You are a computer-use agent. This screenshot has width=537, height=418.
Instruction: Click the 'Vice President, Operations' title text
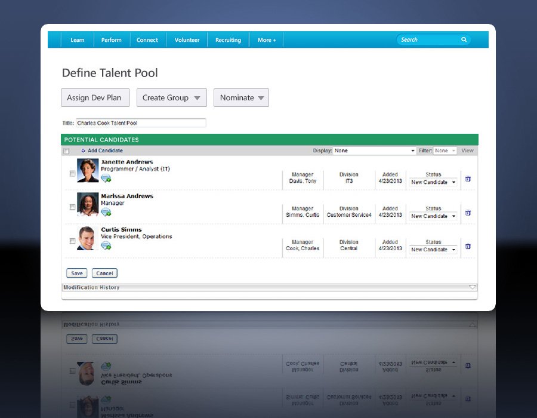[x=136, y=236]
